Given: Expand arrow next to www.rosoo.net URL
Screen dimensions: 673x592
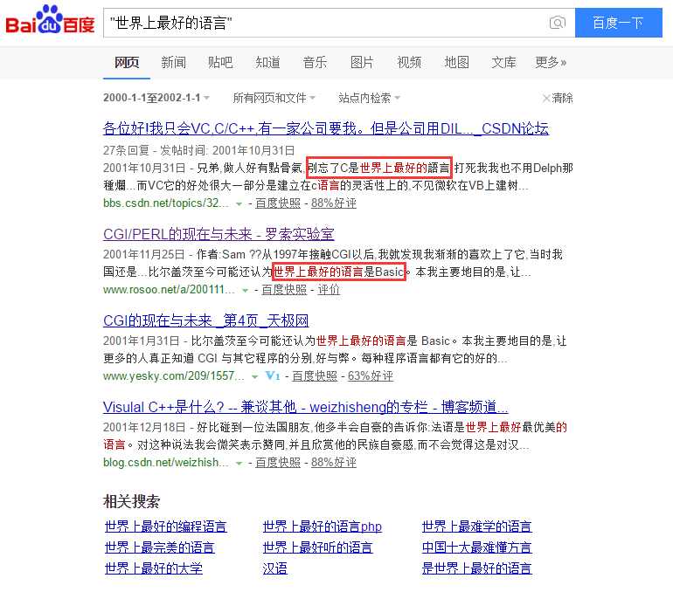Looking at the screenshot, I should click(x=245, y=291).
